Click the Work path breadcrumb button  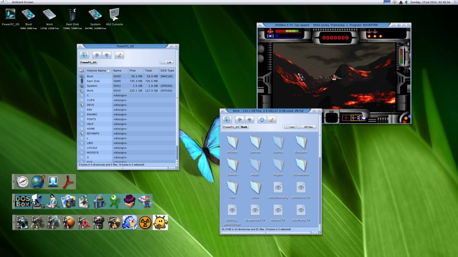click(x=244, y=127)
